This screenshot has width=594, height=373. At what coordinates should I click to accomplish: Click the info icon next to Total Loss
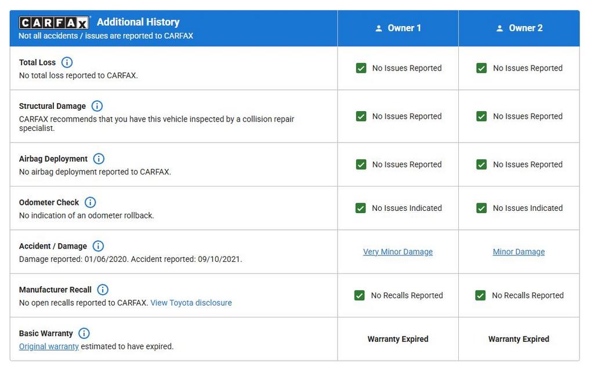coord(67,63)
